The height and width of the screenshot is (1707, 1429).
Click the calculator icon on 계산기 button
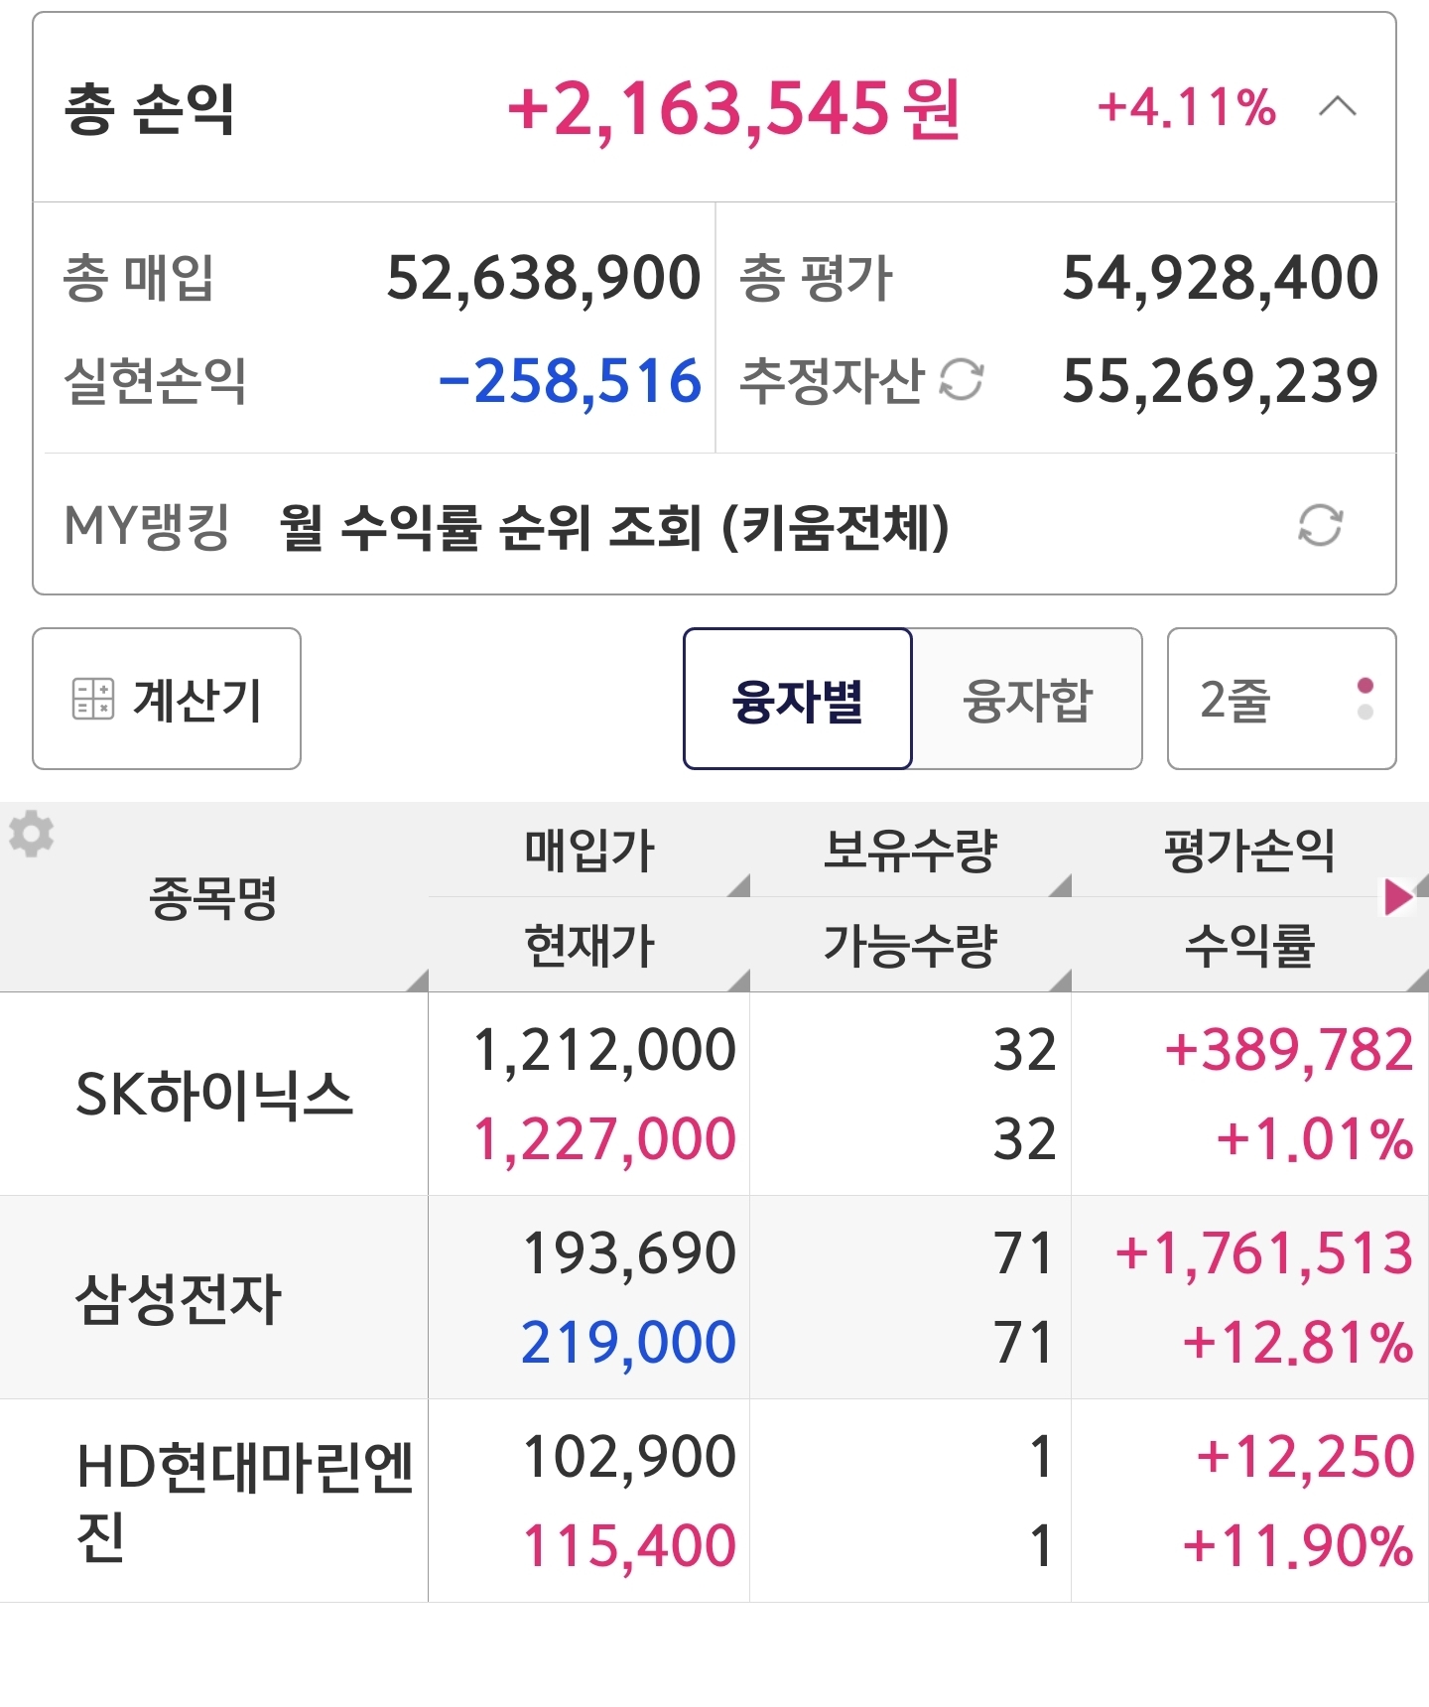coord(93,699)
